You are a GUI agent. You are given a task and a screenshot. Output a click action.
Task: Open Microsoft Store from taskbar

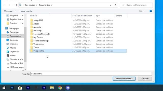click(20, 88)
